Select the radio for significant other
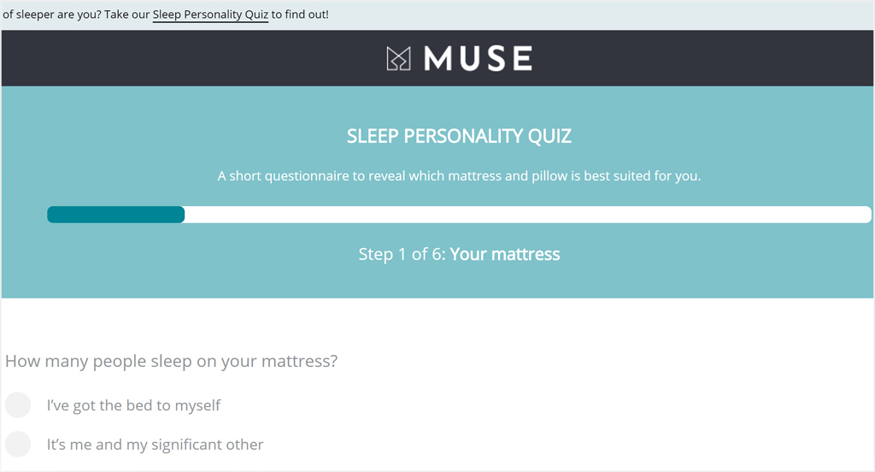Viewport: 875px width, 472px height. point(18,444)
